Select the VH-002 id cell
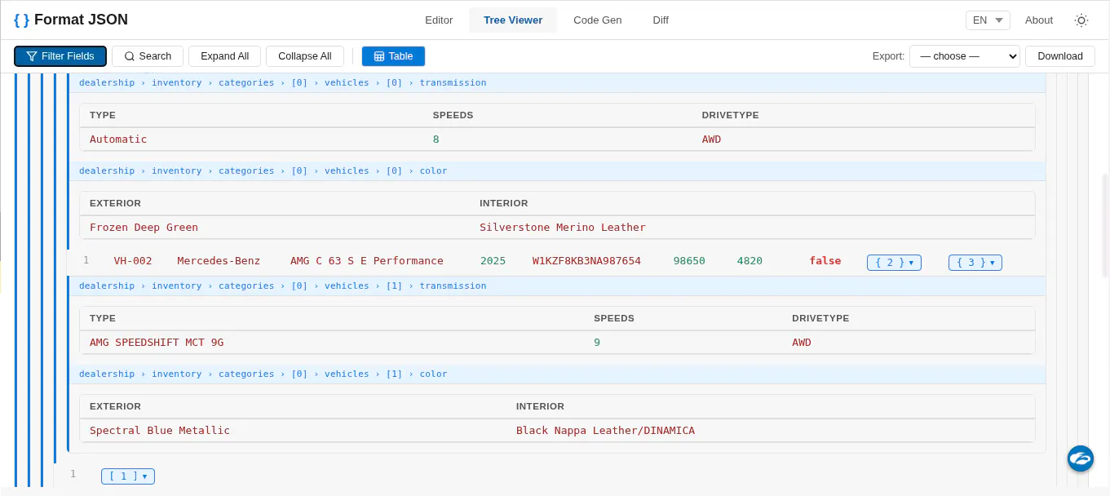Image resolution: width=1110 pixels, height=496 pixels. [x=133, y=261]
